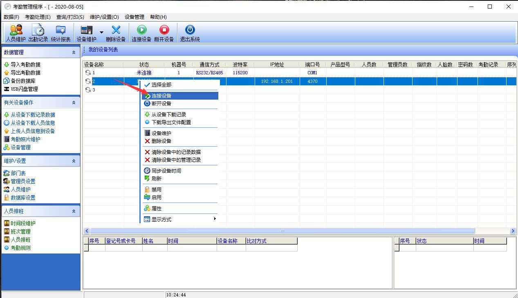Viewport: 518px width, 298px height.
Task: Open the 考勤处理(E) menu
Action: click(38, 17)
